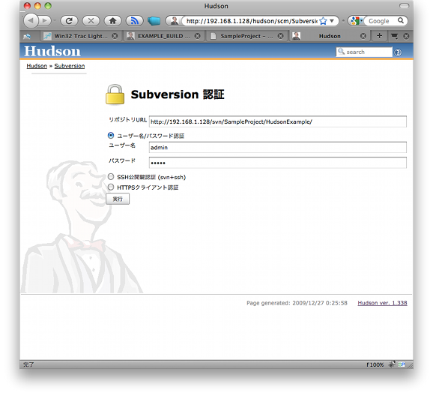Follow the Hudson ver. 1.338 link
The image size is (433, 396).
[382, 303]
